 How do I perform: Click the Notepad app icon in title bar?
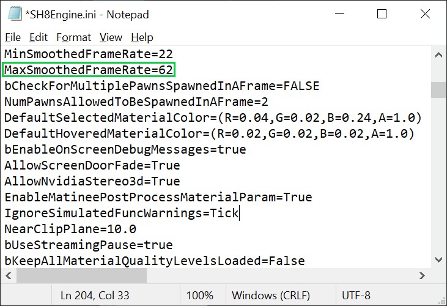15,13
